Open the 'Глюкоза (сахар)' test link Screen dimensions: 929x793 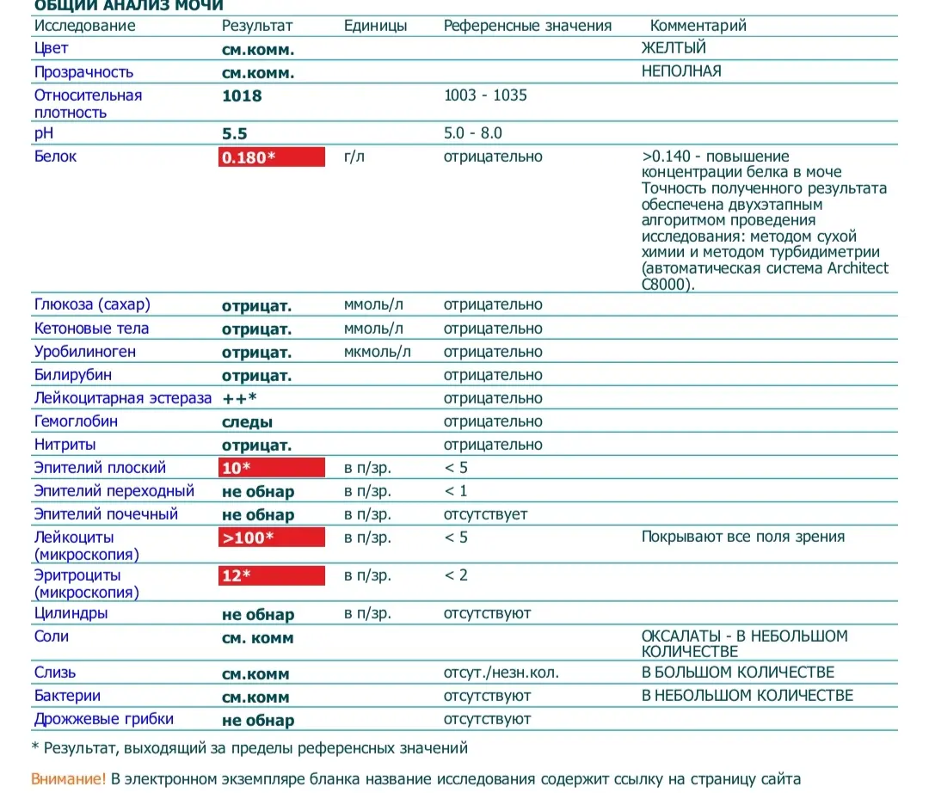pyautogui.click(x=92, y=304)
